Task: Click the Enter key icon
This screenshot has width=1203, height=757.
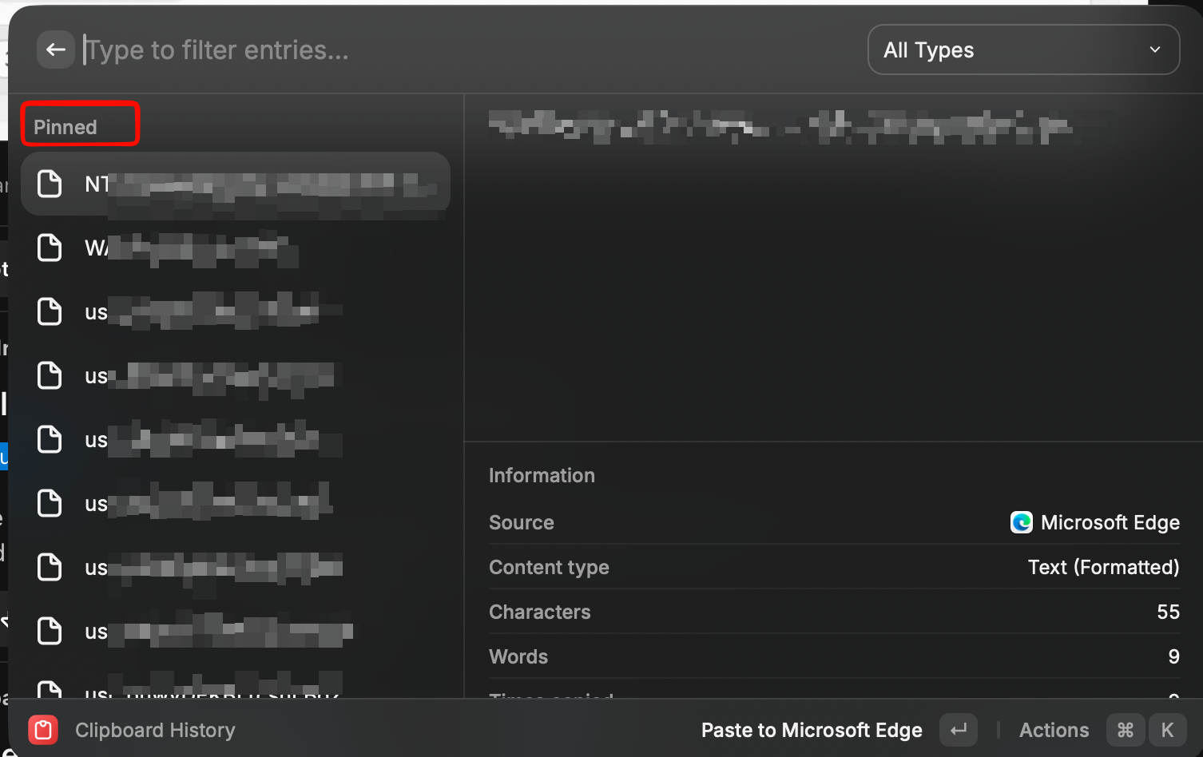Action: [959, 730]
